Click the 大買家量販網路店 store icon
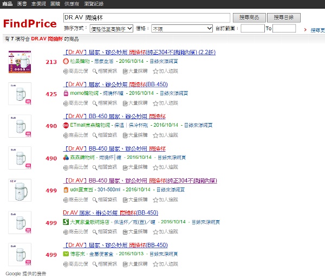The height and width of the screenshot is (278, 325). coord(66,222)
